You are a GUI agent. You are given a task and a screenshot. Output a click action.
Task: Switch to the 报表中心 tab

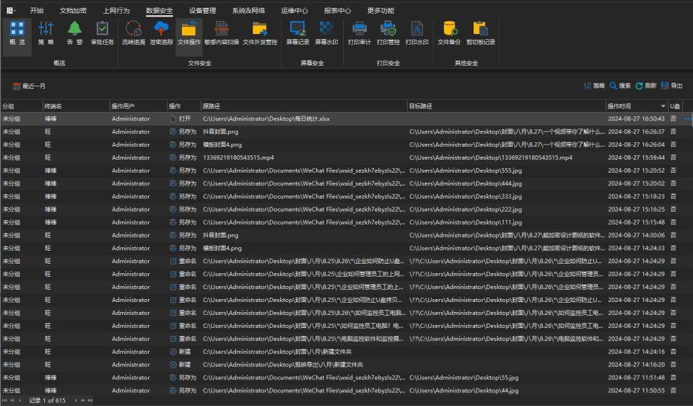(337, 10)
